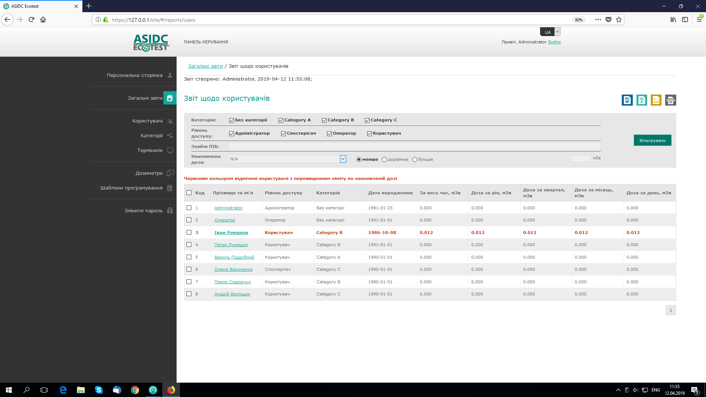Export report to XML file icon

click(x=656, y=100)
